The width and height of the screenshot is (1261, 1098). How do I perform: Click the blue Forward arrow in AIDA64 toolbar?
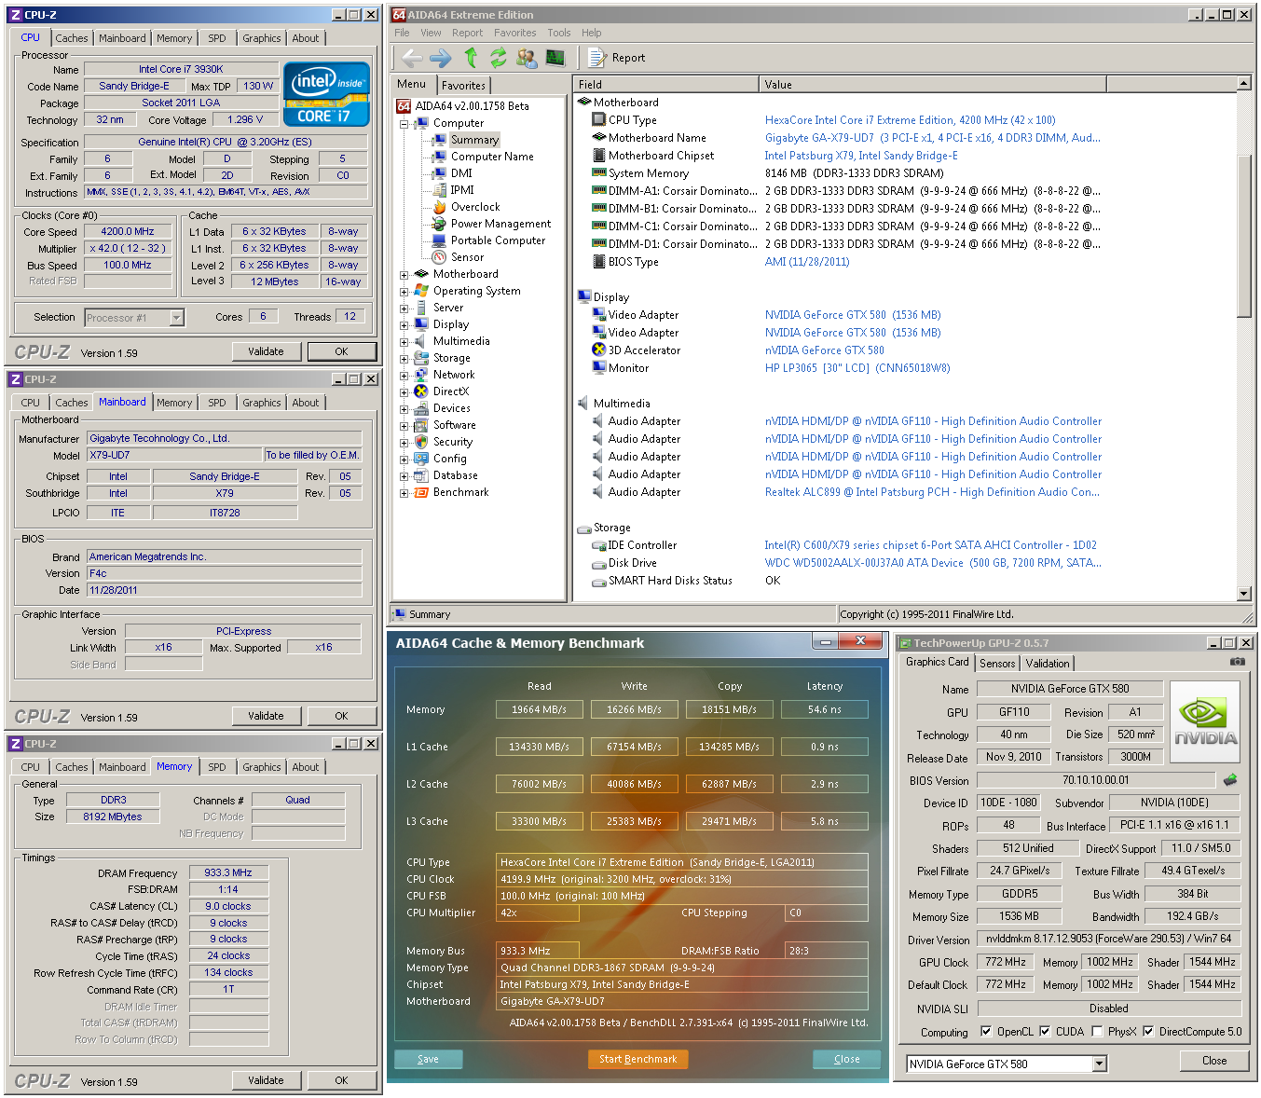point(441,58)
